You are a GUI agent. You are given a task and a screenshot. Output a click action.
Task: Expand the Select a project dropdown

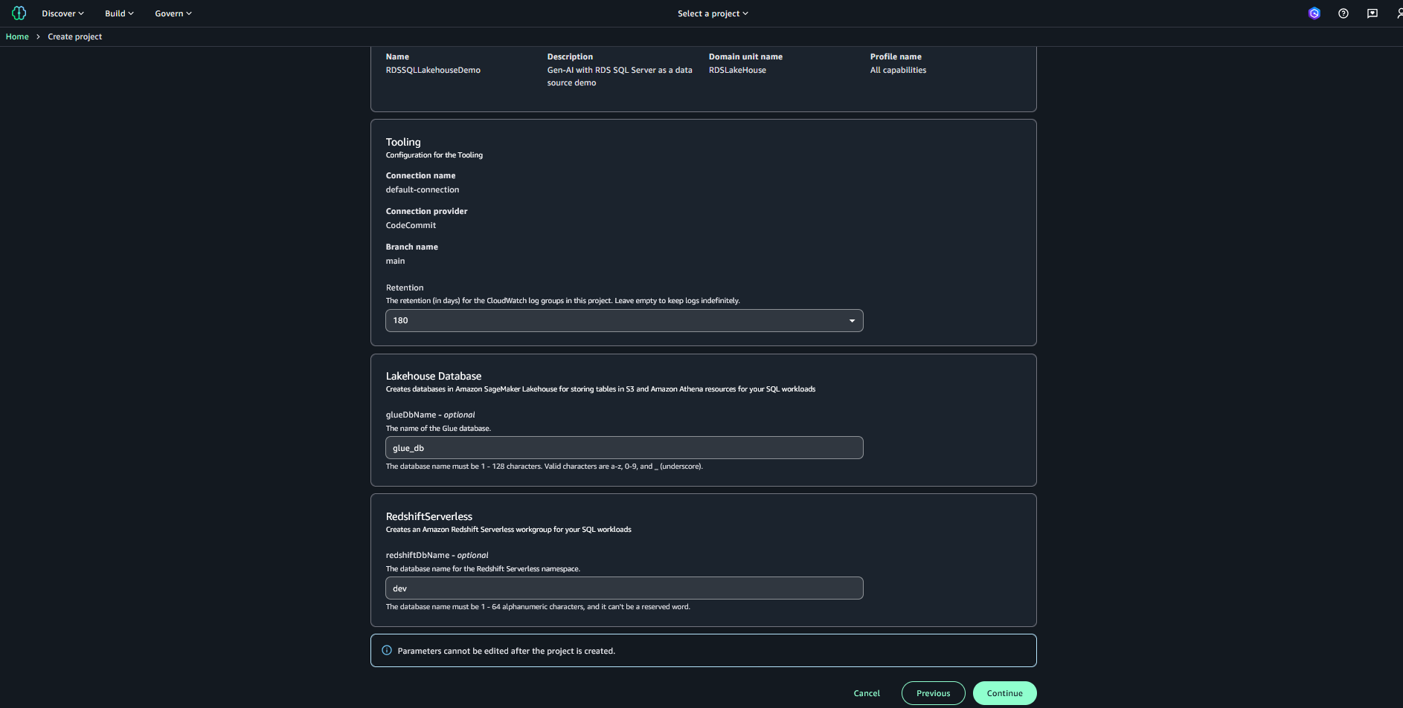pos(713,13)
